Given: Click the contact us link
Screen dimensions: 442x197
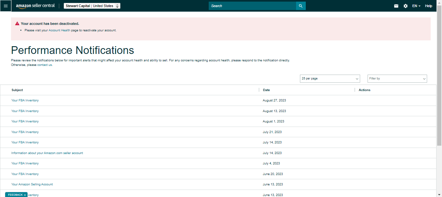Looking at the screenshot, I should (x=45, y=65).
